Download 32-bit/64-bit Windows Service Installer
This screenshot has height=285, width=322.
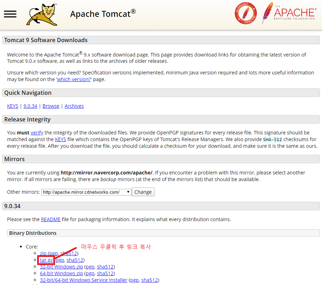click(x=84, y=280)
